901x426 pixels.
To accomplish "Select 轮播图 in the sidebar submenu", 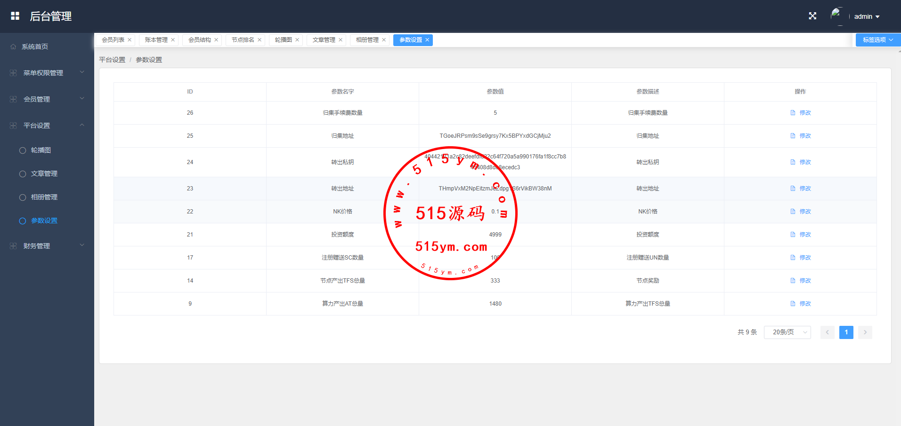I will pyautogui.click(x=41, y=150).
